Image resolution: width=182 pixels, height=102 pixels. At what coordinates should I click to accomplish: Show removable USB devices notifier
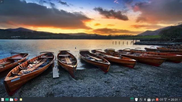tap(149, 99)
